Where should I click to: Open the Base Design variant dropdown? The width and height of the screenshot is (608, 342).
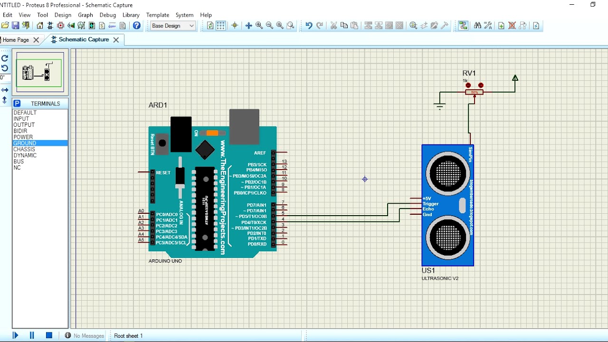tap(173, 26)
